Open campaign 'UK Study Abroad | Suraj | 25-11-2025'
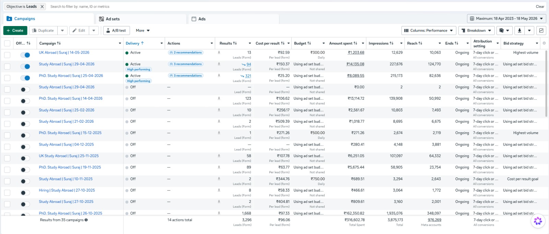The image size is (549, 234). point(69,156)
